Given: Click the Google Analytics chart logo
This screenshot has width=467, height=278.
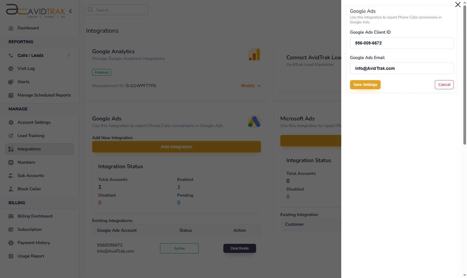Looking at the screenshot, I should point(254,54).
